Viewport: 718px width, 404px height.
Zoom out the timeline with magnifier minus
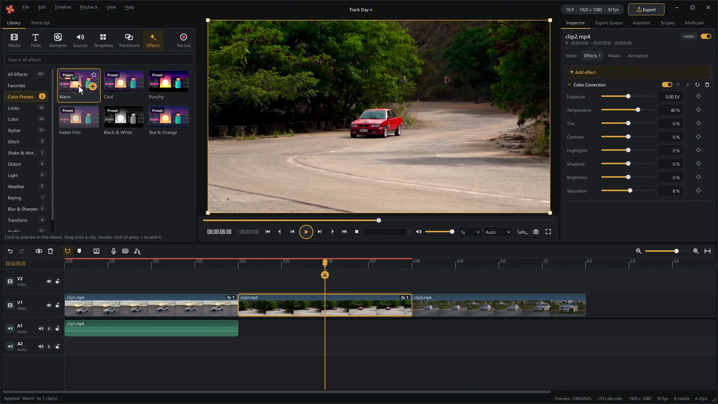pyautogui.click(x=639, y=251)
